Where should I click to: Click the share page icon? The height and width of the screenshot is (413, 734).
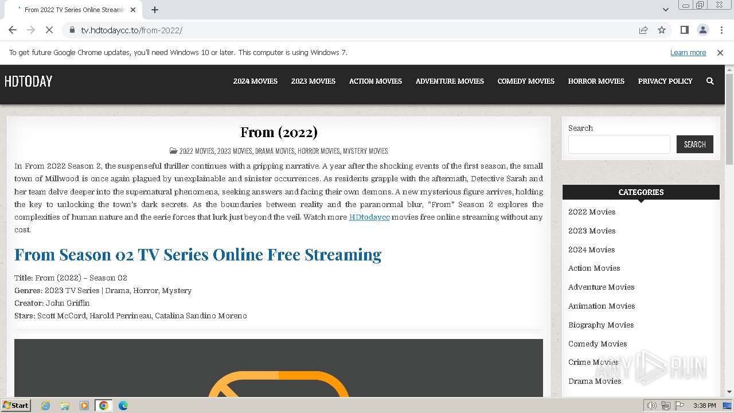click(x=643, y=30)
